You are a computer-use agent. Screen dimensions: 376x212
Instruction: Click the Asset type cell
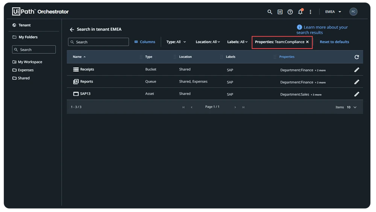(149, 94)
